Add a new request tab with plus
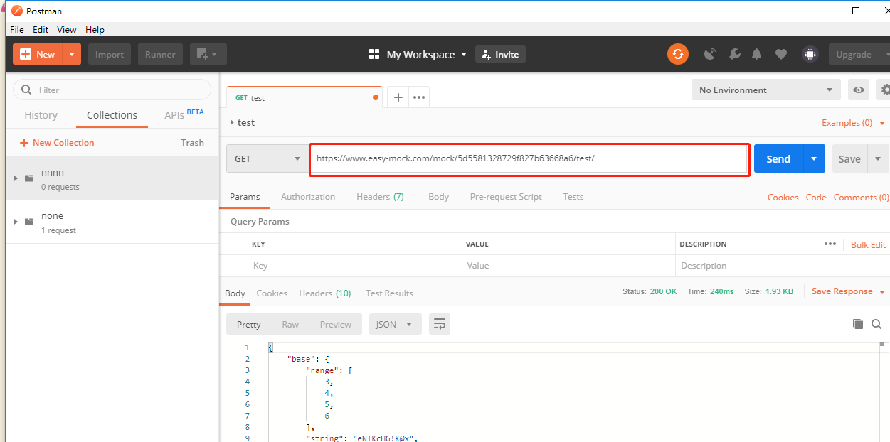This screenshot has height=442, width=890. (398, 97)
